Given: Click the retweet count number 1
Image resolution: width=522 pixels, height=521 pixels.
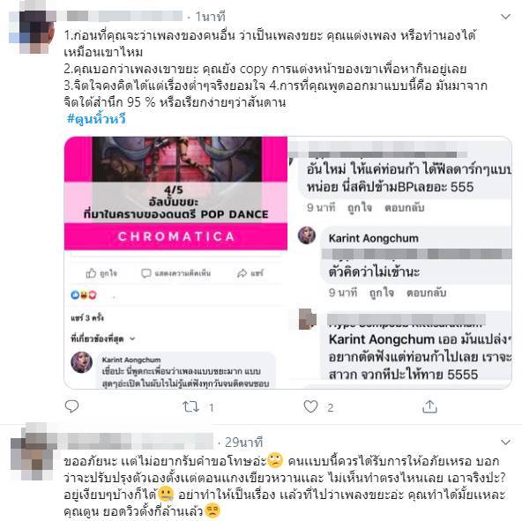Looking at the screenshot, I should (x=211, y=407).
